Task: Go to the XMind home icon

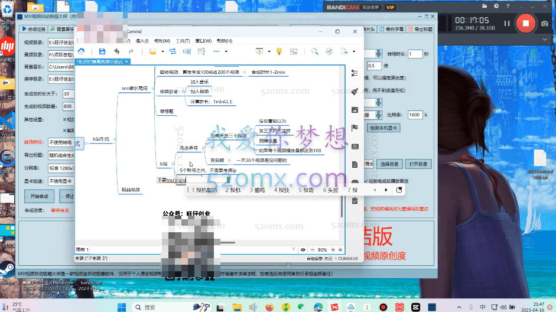Action: point(81,51)
